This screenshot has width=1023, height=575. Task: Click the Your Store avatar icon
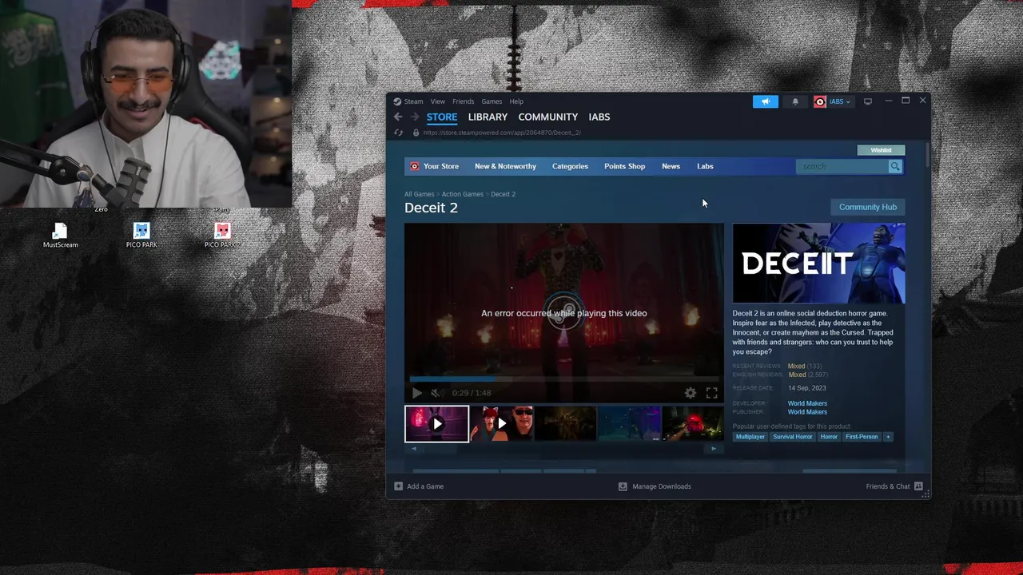[x=414, y=166]
